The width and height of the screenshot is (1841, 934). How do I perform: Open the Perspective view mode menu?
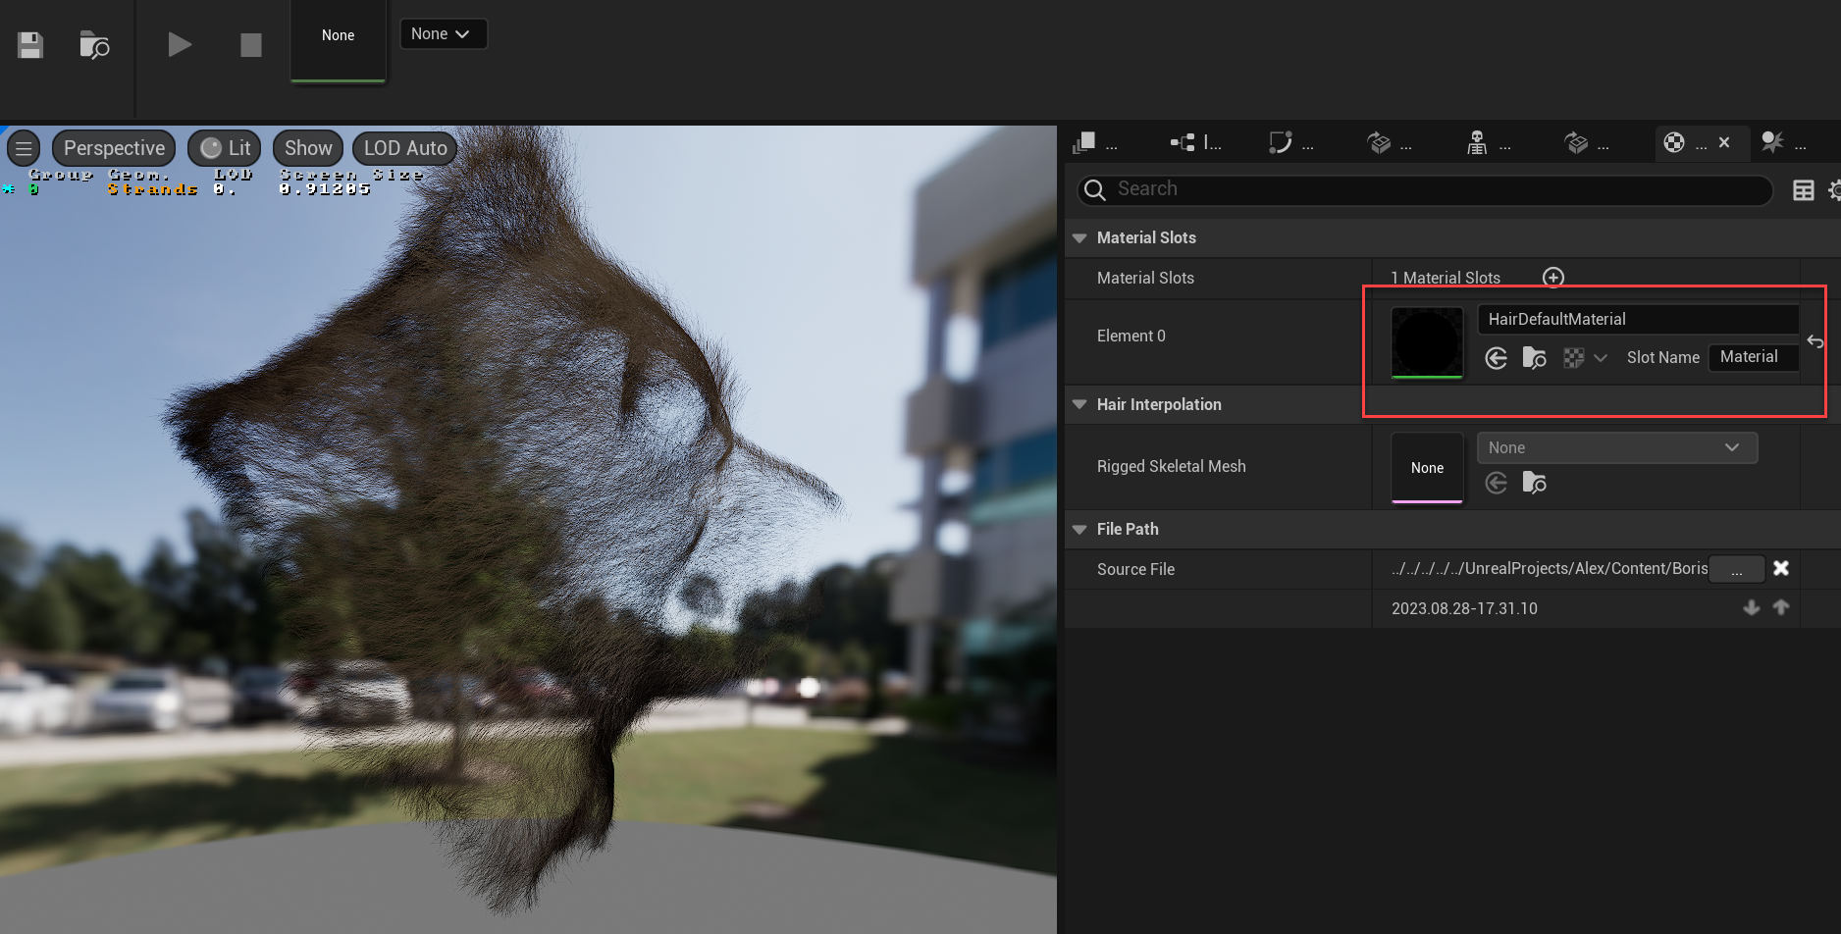[x=114, y=148]
